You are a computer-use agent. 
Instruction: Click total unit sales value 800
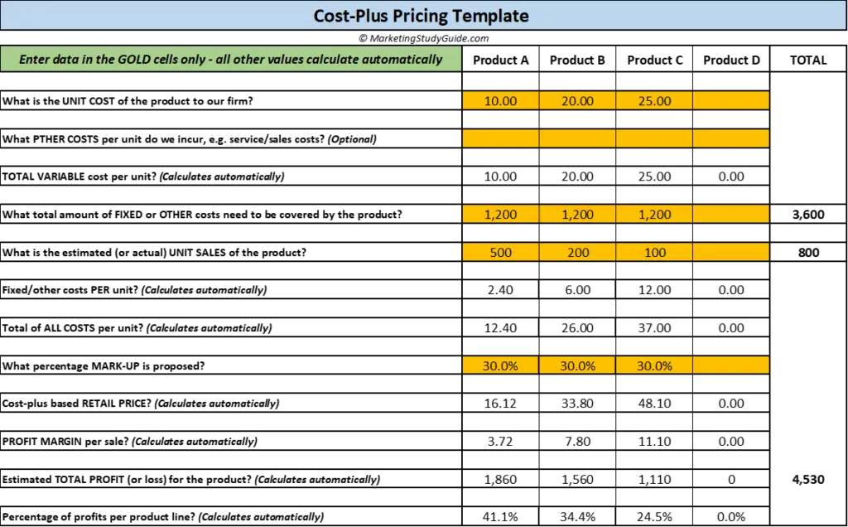click(808, 252)
